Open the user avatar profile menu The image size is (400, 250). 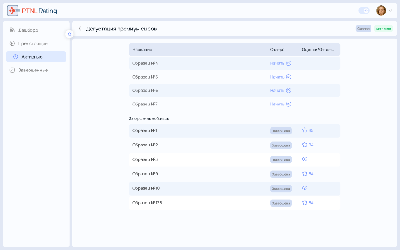coord(381,11)
